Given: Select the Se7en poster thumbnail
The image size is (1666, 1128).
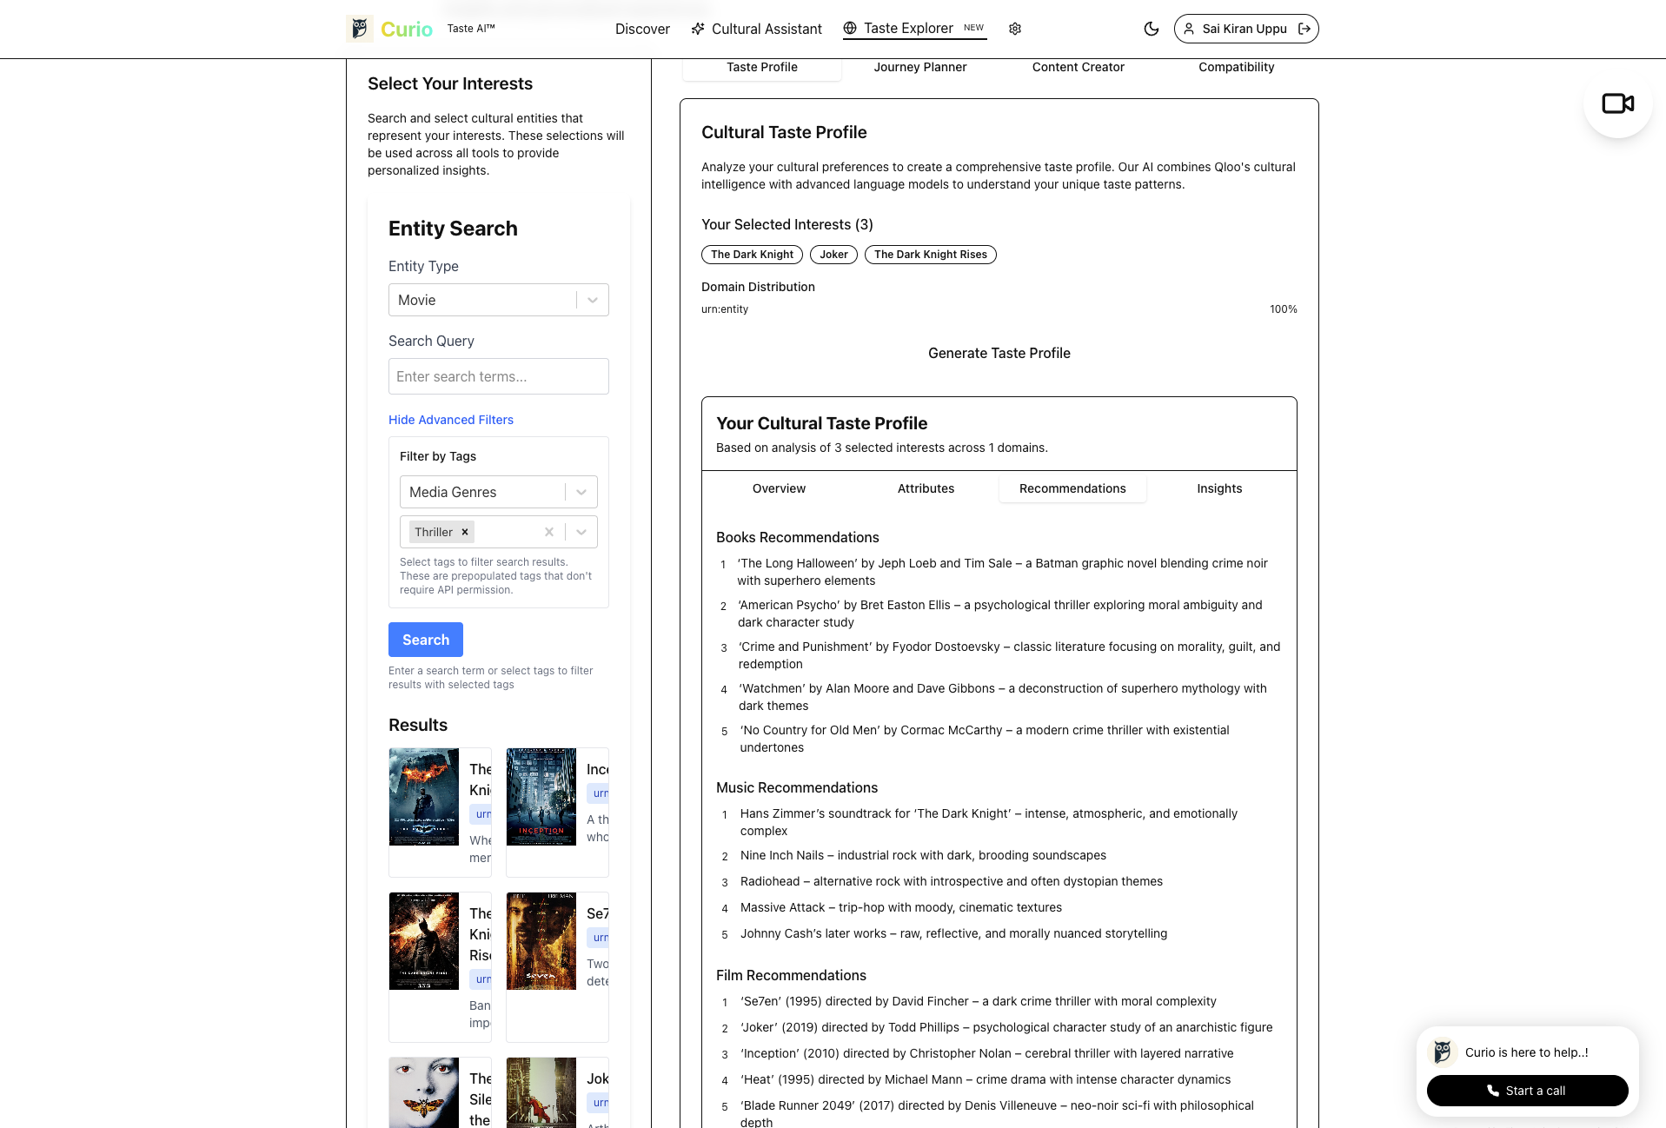Looking at the screenshot, I should coord(541,941).
